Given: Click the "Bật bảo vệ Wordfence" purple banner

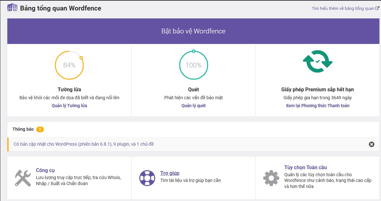Looking at the screenshot, I should 193,31.
